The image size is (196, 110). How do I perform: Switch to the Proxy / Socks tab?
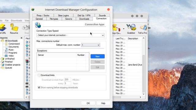coord(43,16)
